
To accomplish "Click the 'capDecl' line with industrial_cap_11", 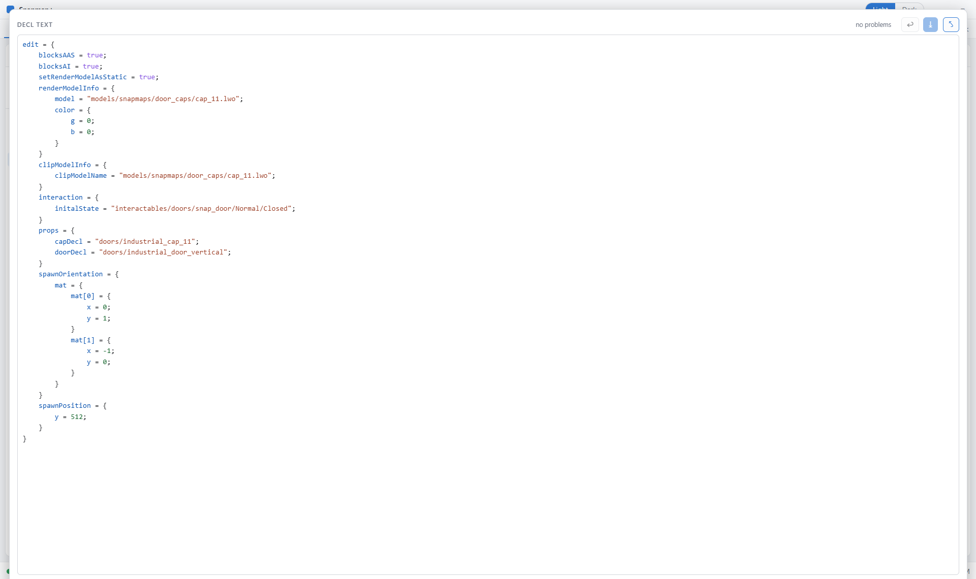I will tap(127, 242).
